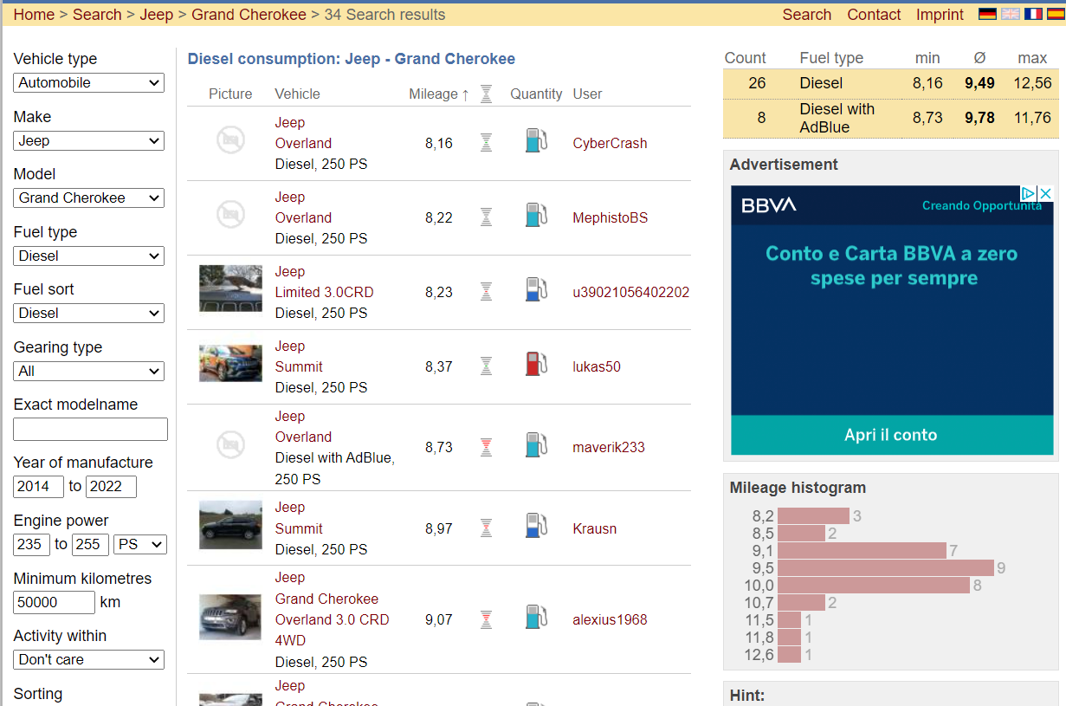1066x706 pixels.
Task: Click the fuel pump icon for alexius1968
Action: 536,617
